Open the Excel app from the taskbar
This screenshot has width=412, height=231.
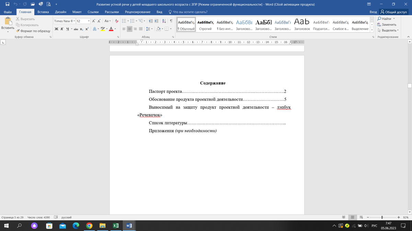coord(116,226)
